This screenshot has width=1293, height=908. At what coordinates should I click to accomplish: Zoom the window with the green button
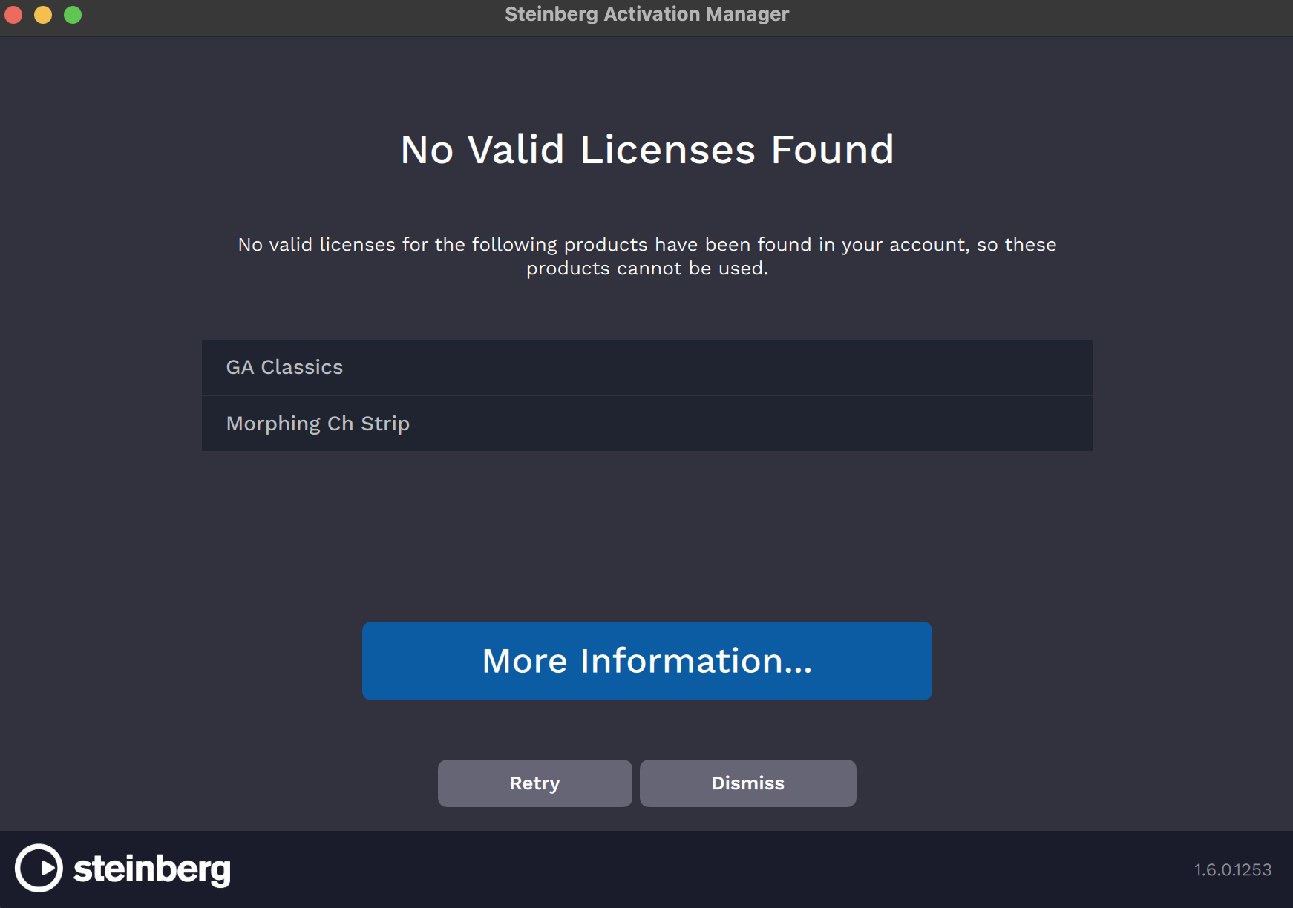click(x=73, y=15)
